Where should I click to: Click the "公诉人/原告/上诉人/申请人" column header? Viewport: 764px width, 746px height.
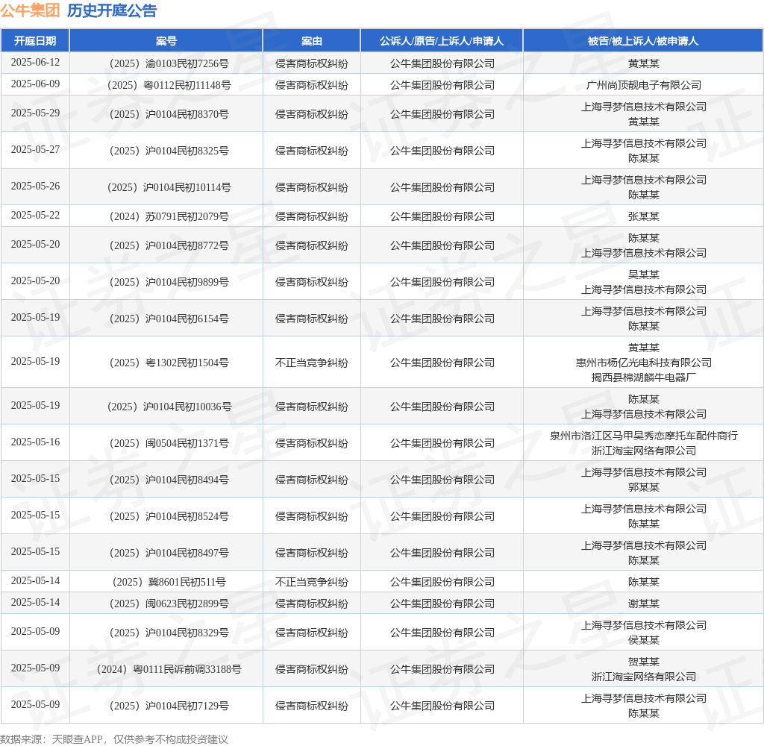pyautogui.click(x=442, y=41)
